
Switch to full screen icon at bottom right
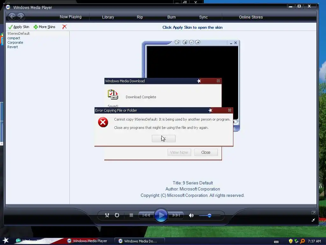click(x=313, y=213)
